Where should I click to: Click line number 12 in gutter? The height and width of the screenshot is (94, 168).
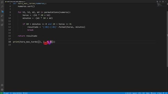tap(9, 24)
